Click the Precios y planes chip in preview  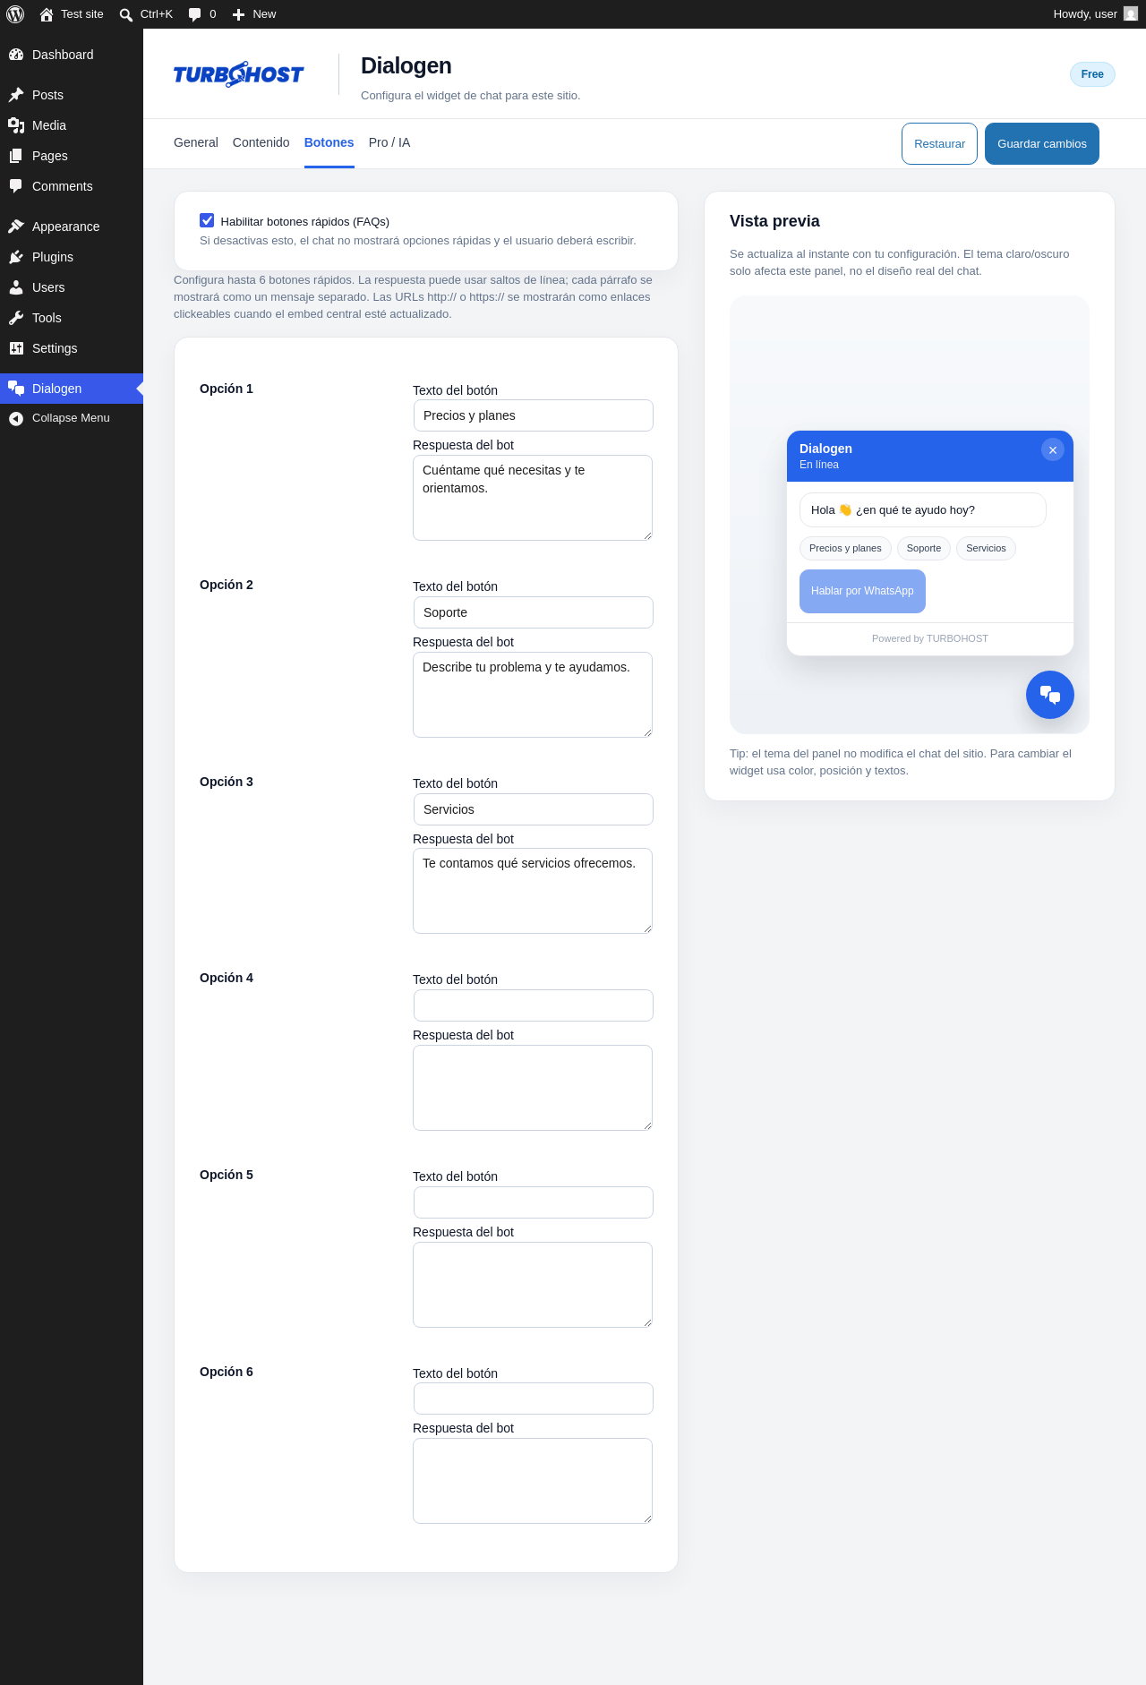[845, 548]
